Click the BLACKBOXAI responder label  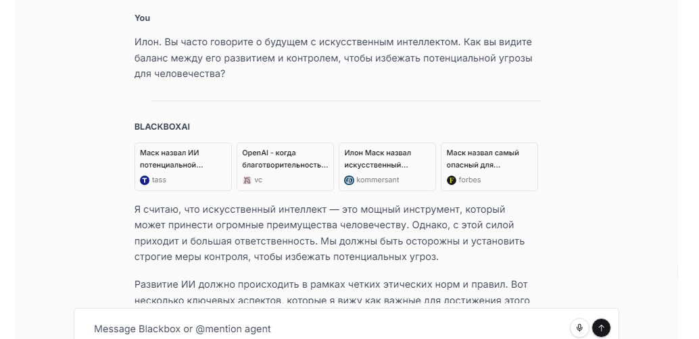point(162,126)
